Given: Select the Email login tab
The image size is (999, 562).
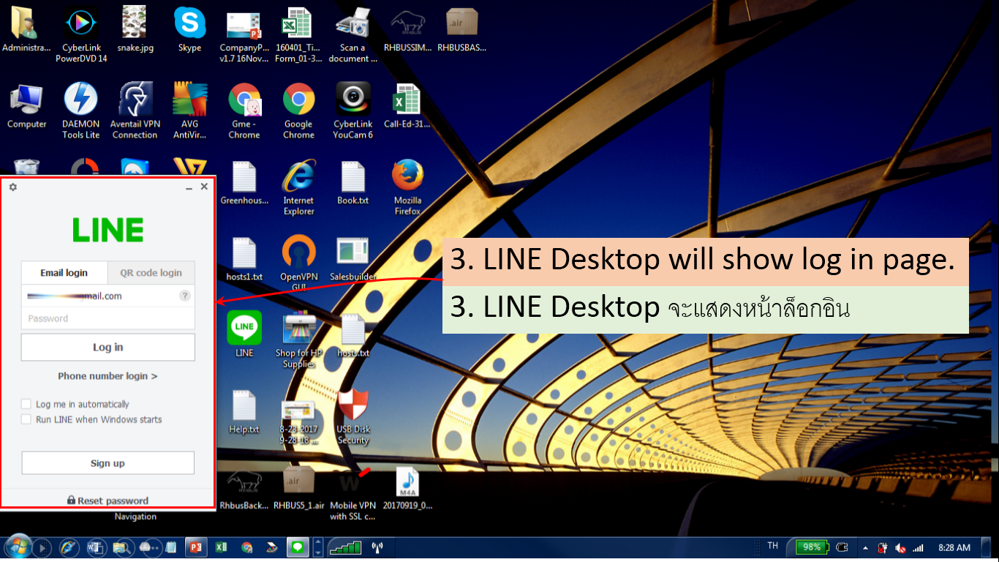Looking at the screenshot, I should pyautogui.click(x=64, y=272).
